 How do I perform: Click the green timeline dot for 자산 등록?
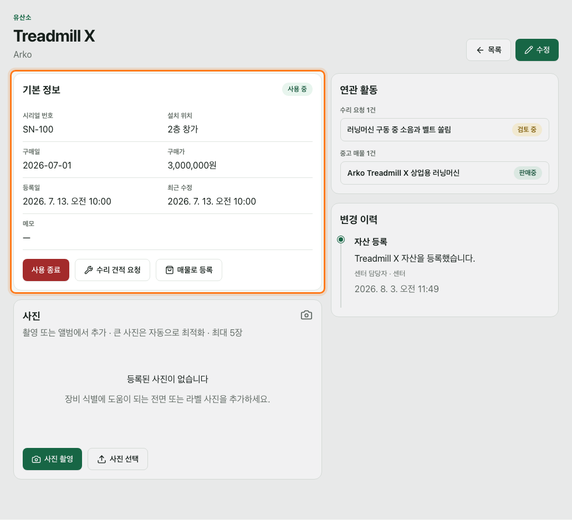point(341,239)
